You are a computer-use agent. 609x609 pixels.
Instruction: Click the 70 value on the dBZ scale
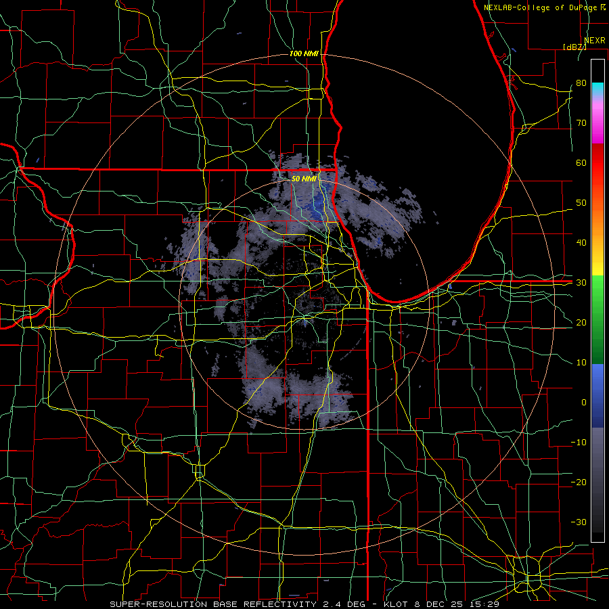click(x=581, y=123)
